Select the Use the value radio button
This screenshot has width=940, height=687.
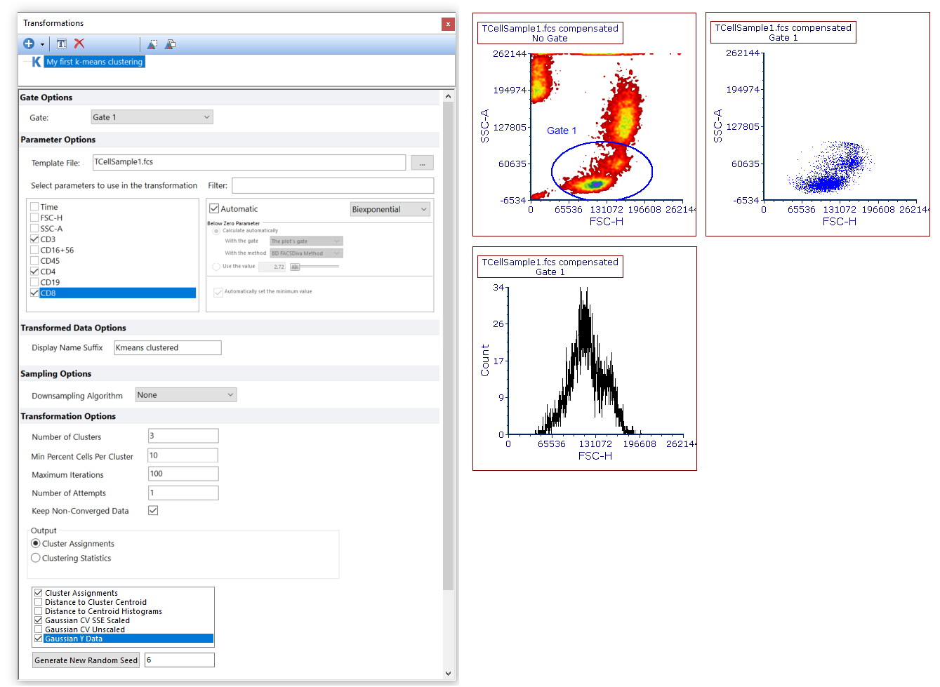[216, 267]
